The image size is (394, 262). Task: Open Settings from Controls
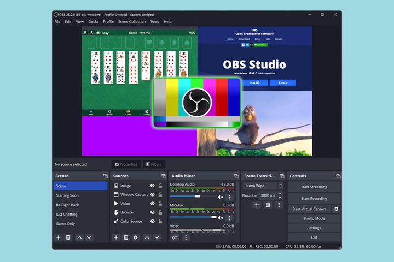pyautogui.click(x=314, y=228)
